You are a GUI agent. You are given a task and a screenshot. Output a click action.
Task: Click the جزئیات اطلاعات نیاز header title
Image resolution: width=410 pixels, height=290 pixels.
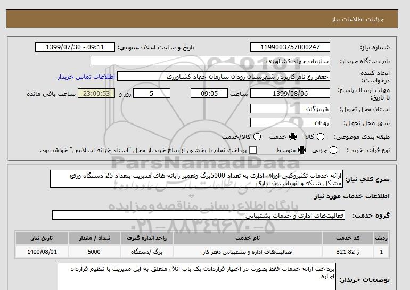pos(357,19)
